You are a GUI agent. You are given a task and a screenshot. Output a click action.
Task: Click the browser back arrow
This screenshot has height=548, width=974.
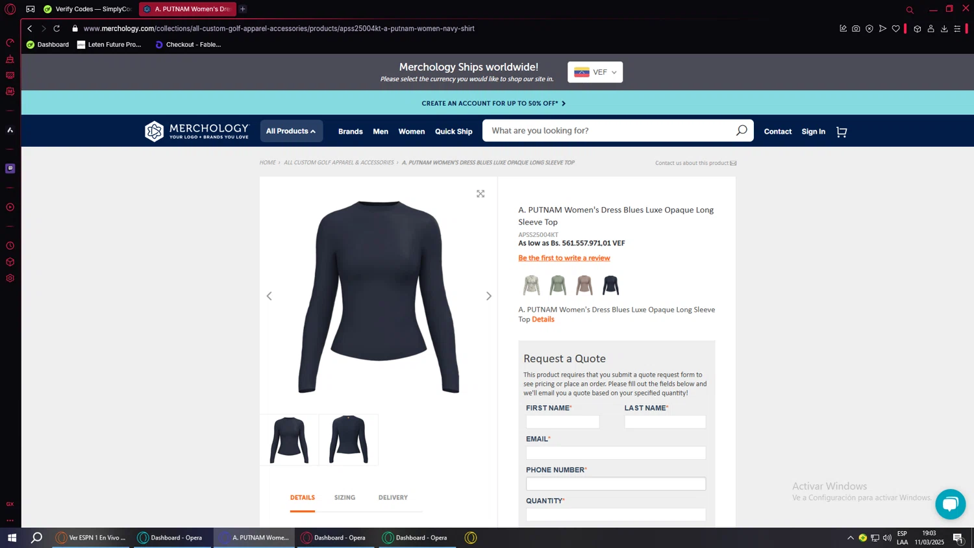point(30,29)
